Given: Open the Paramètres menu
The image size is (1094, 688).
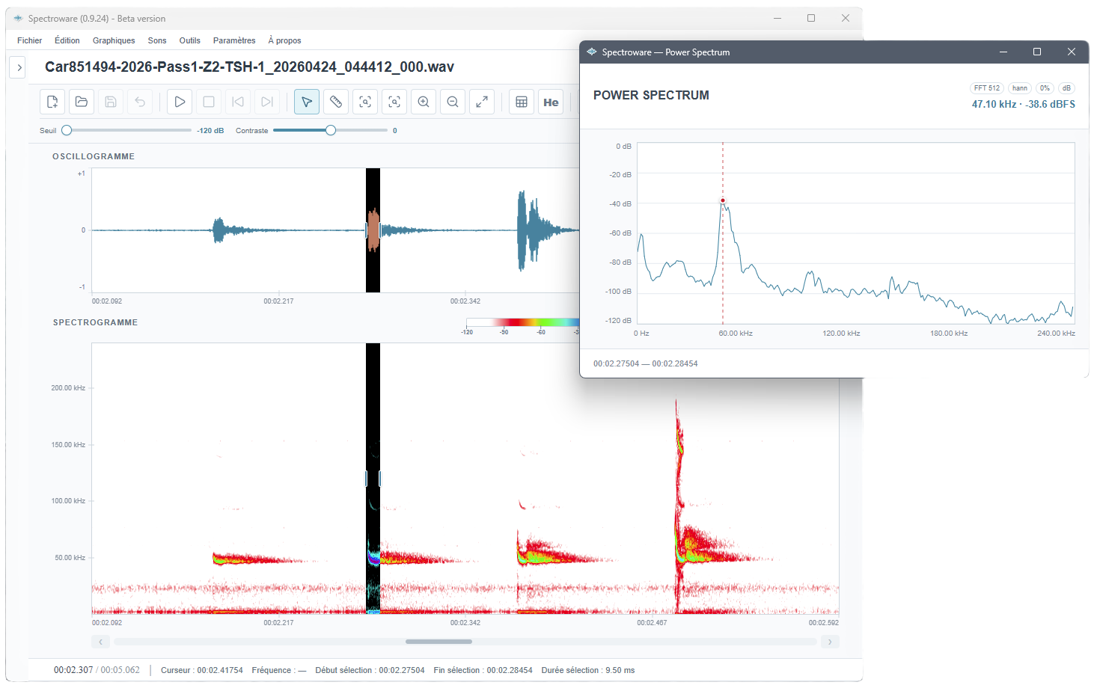Looking at the screenshot, I should coord(234,40).
